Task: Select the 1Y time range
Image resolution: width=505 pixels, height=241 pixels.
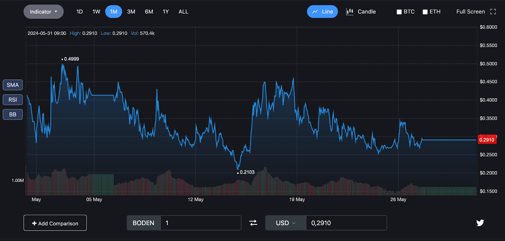Action: [166, 12]
